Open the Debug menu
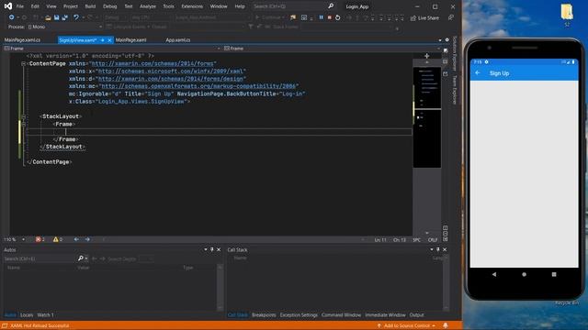The height and width of the screenshot is (330, 588). tap(110, 6)
